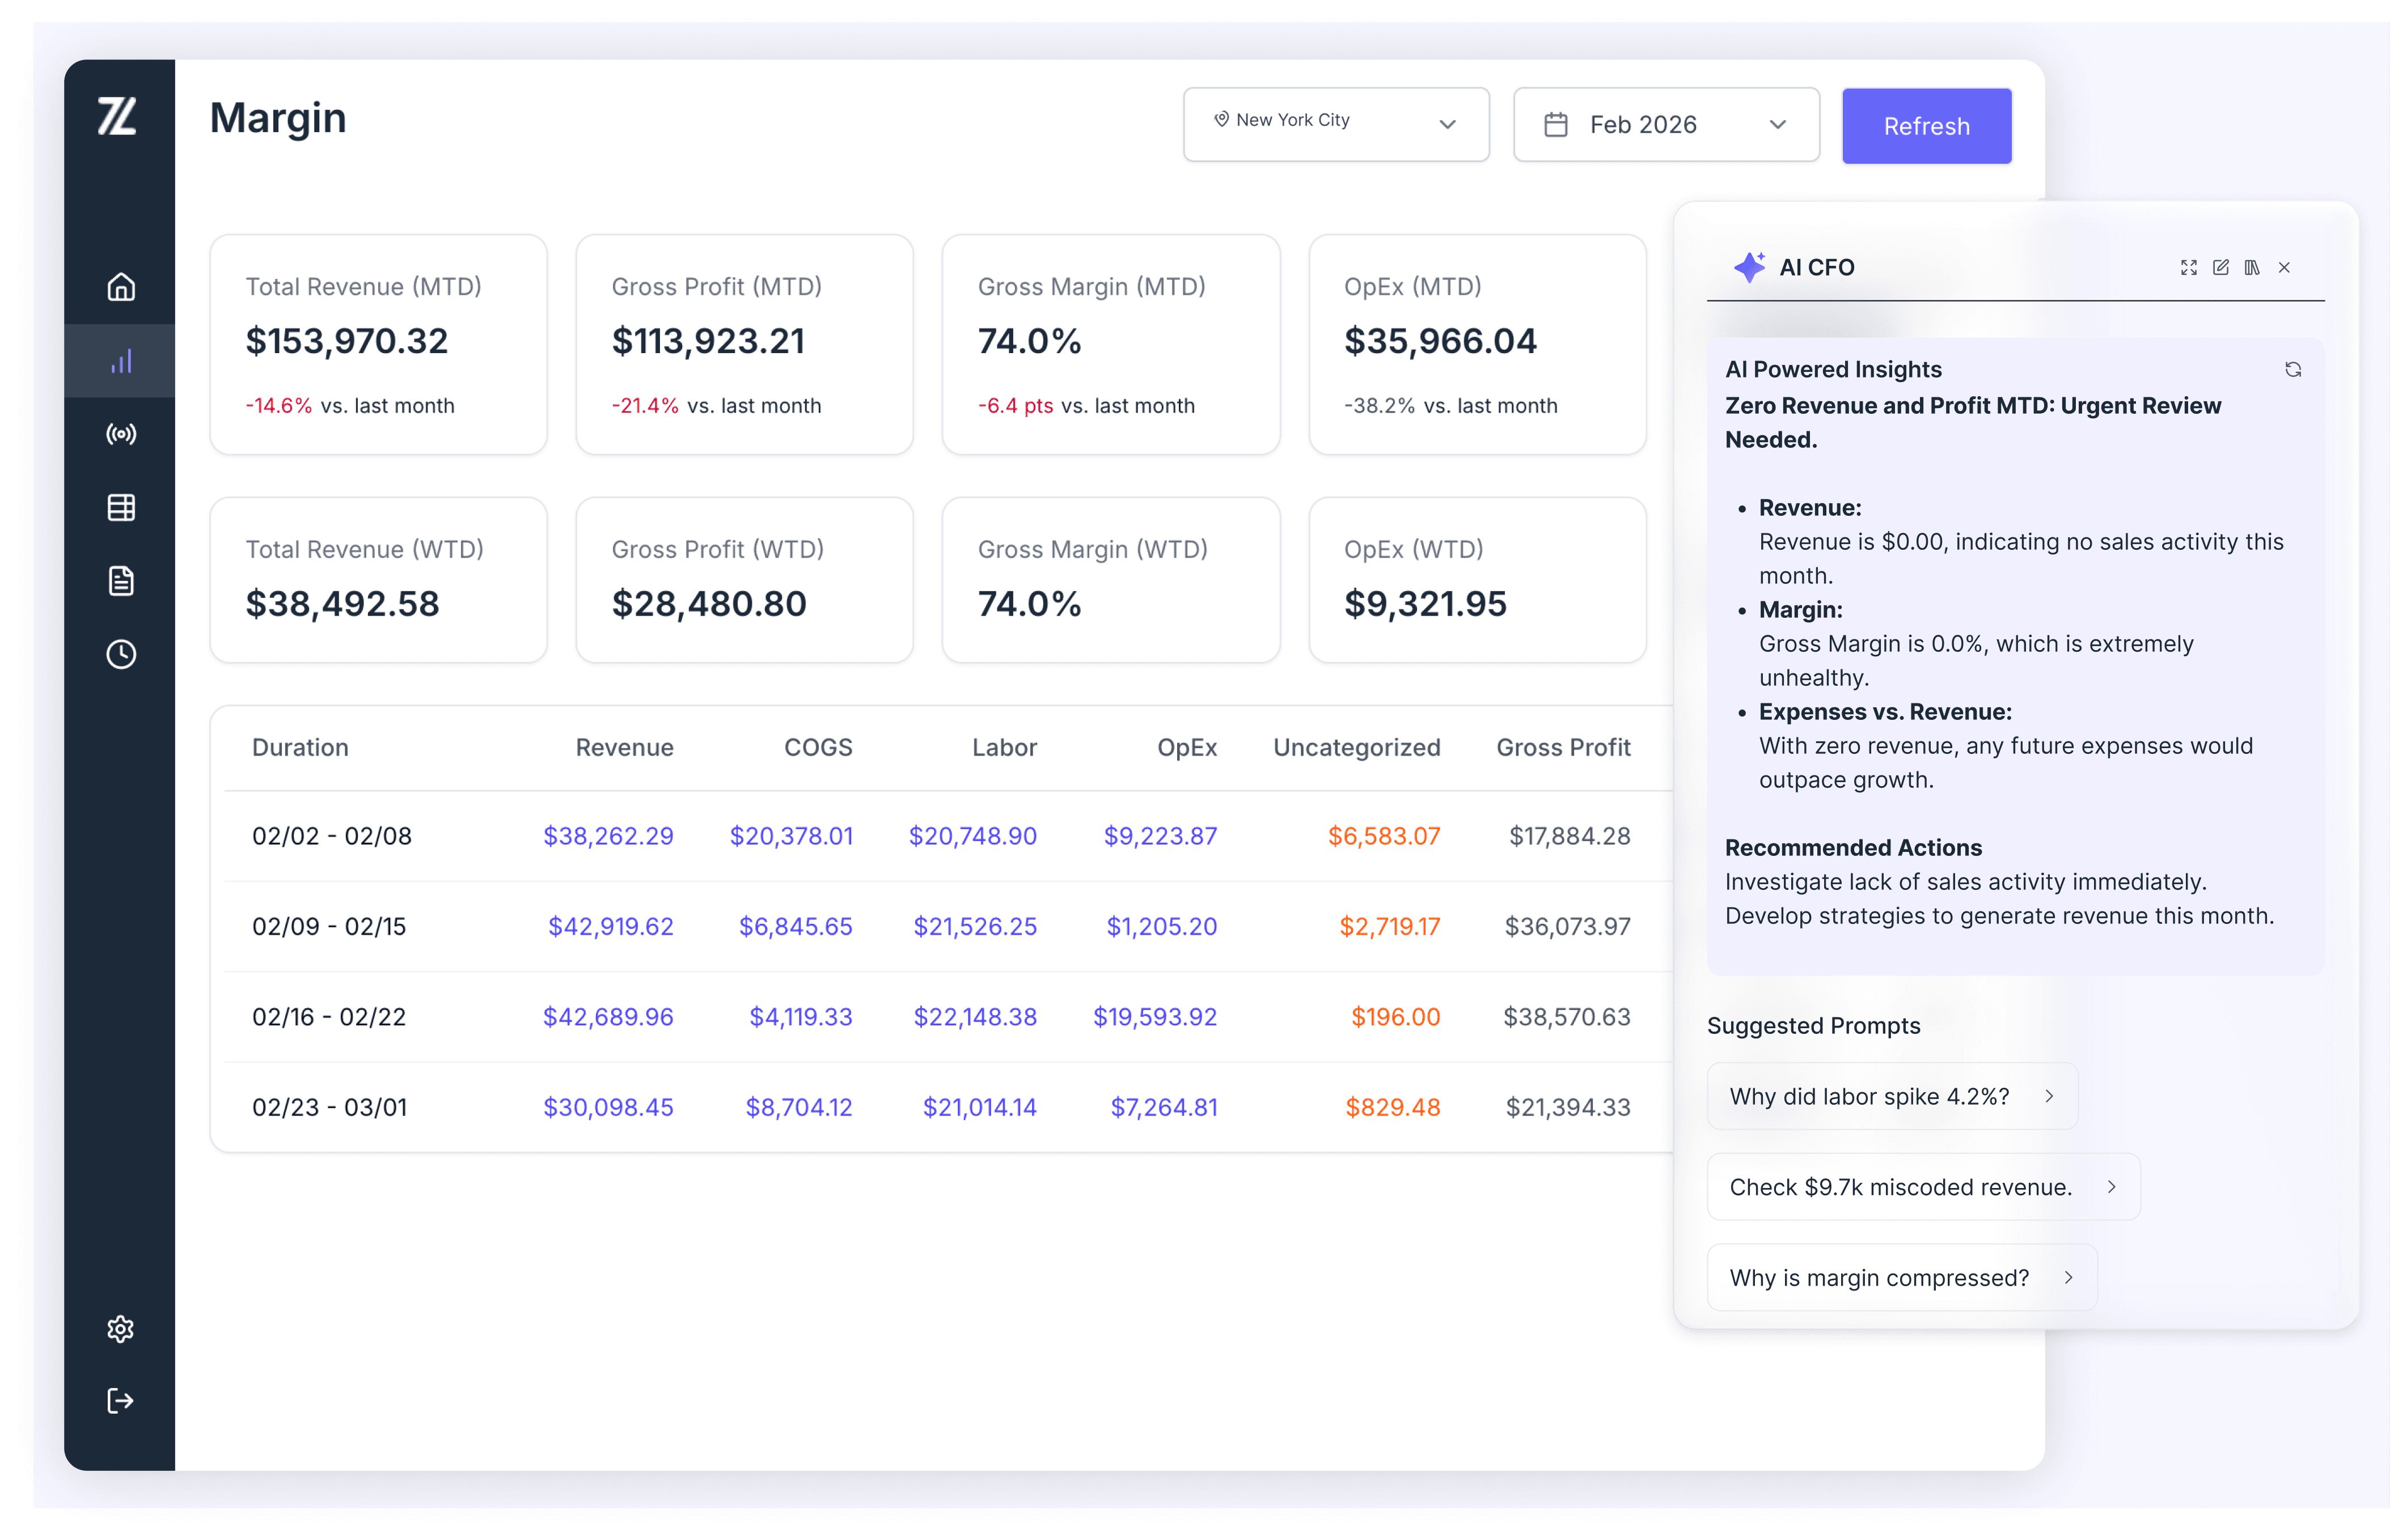Open settings gear in sidebar

click(x=121, y=1329)
